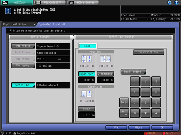Viewport: 181px width, 135px height.
Task: Cancel with the Mégse button
Action: [x=139, y=128]
